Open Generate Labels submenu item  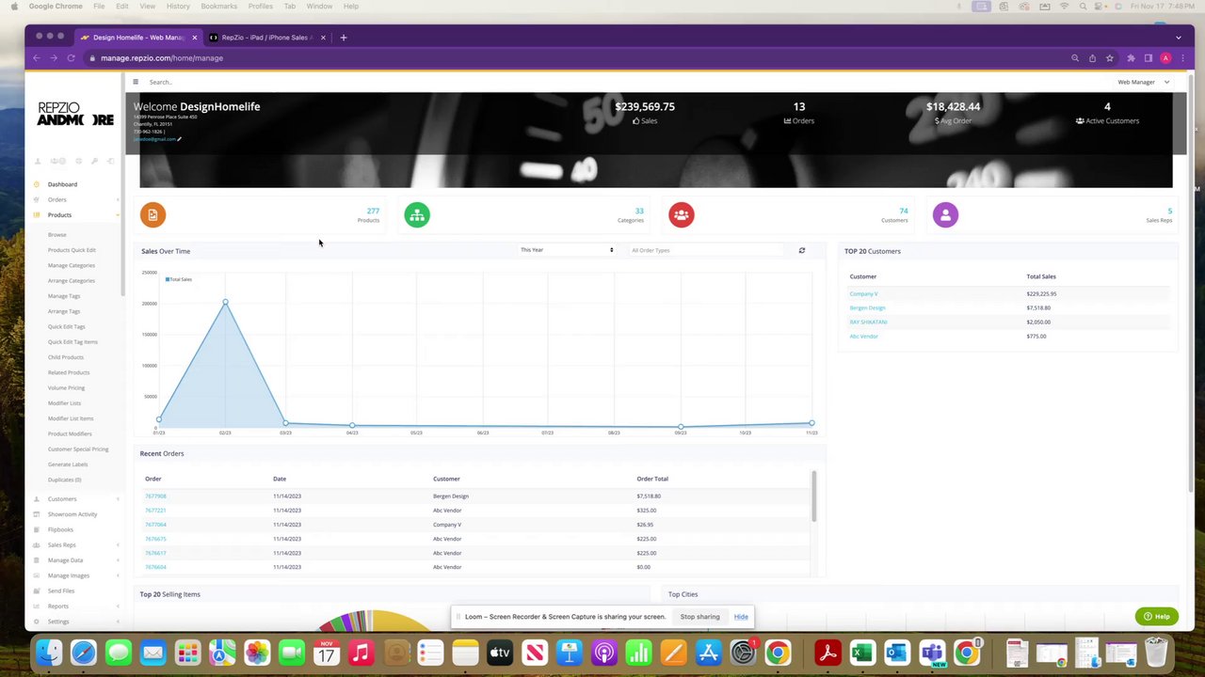(68, 464)
